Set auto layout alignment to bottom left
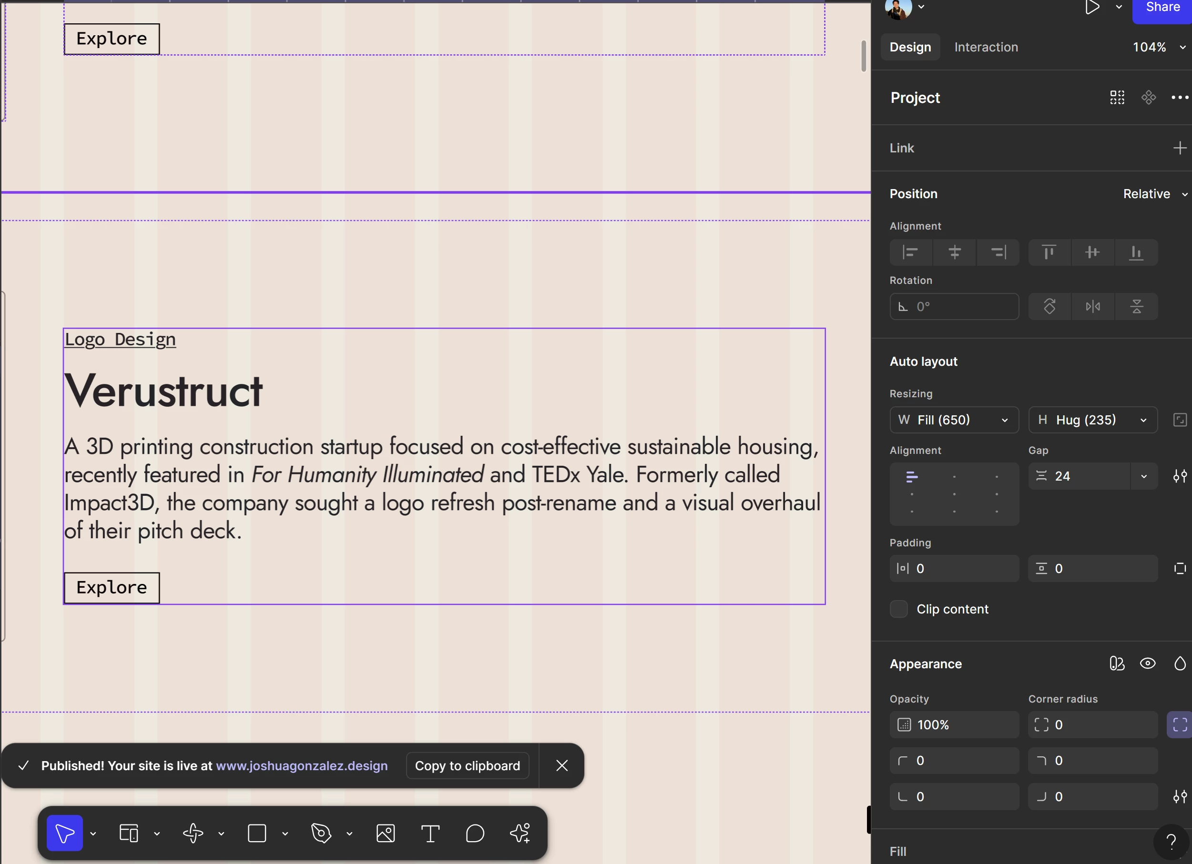The height and width of the screenshot is (864, 1192). click(x=912, y=512)
